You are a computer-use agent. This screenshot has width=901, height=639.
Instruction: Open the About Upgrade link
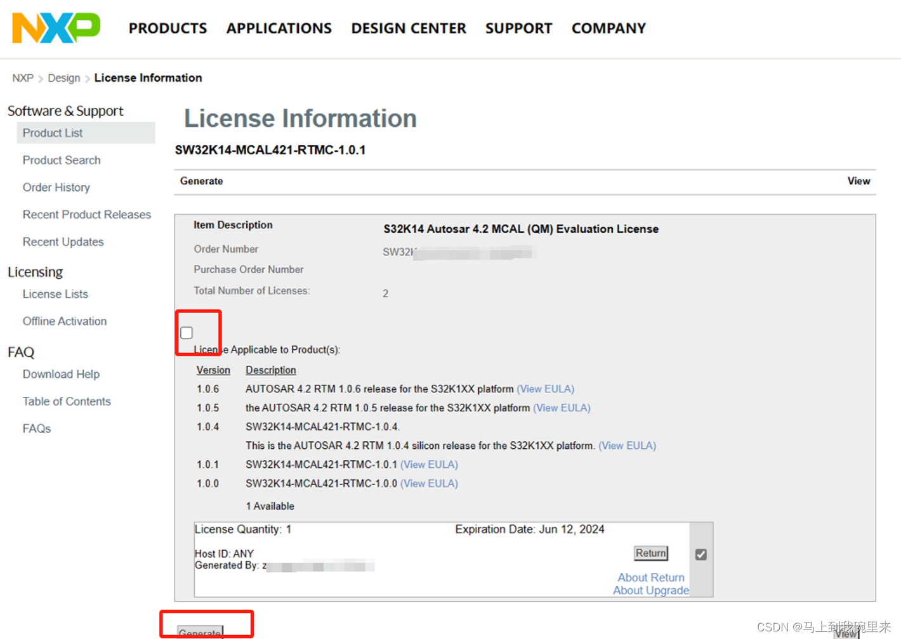pyautogui.click(x=651, y=590)
